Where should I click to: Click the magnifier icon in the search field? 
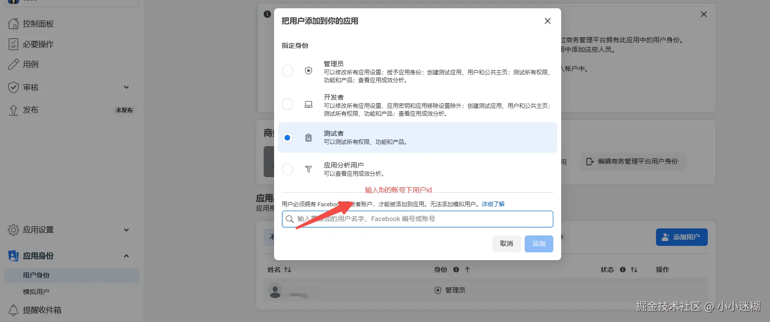pyautogui.click(x=290, y=219)
